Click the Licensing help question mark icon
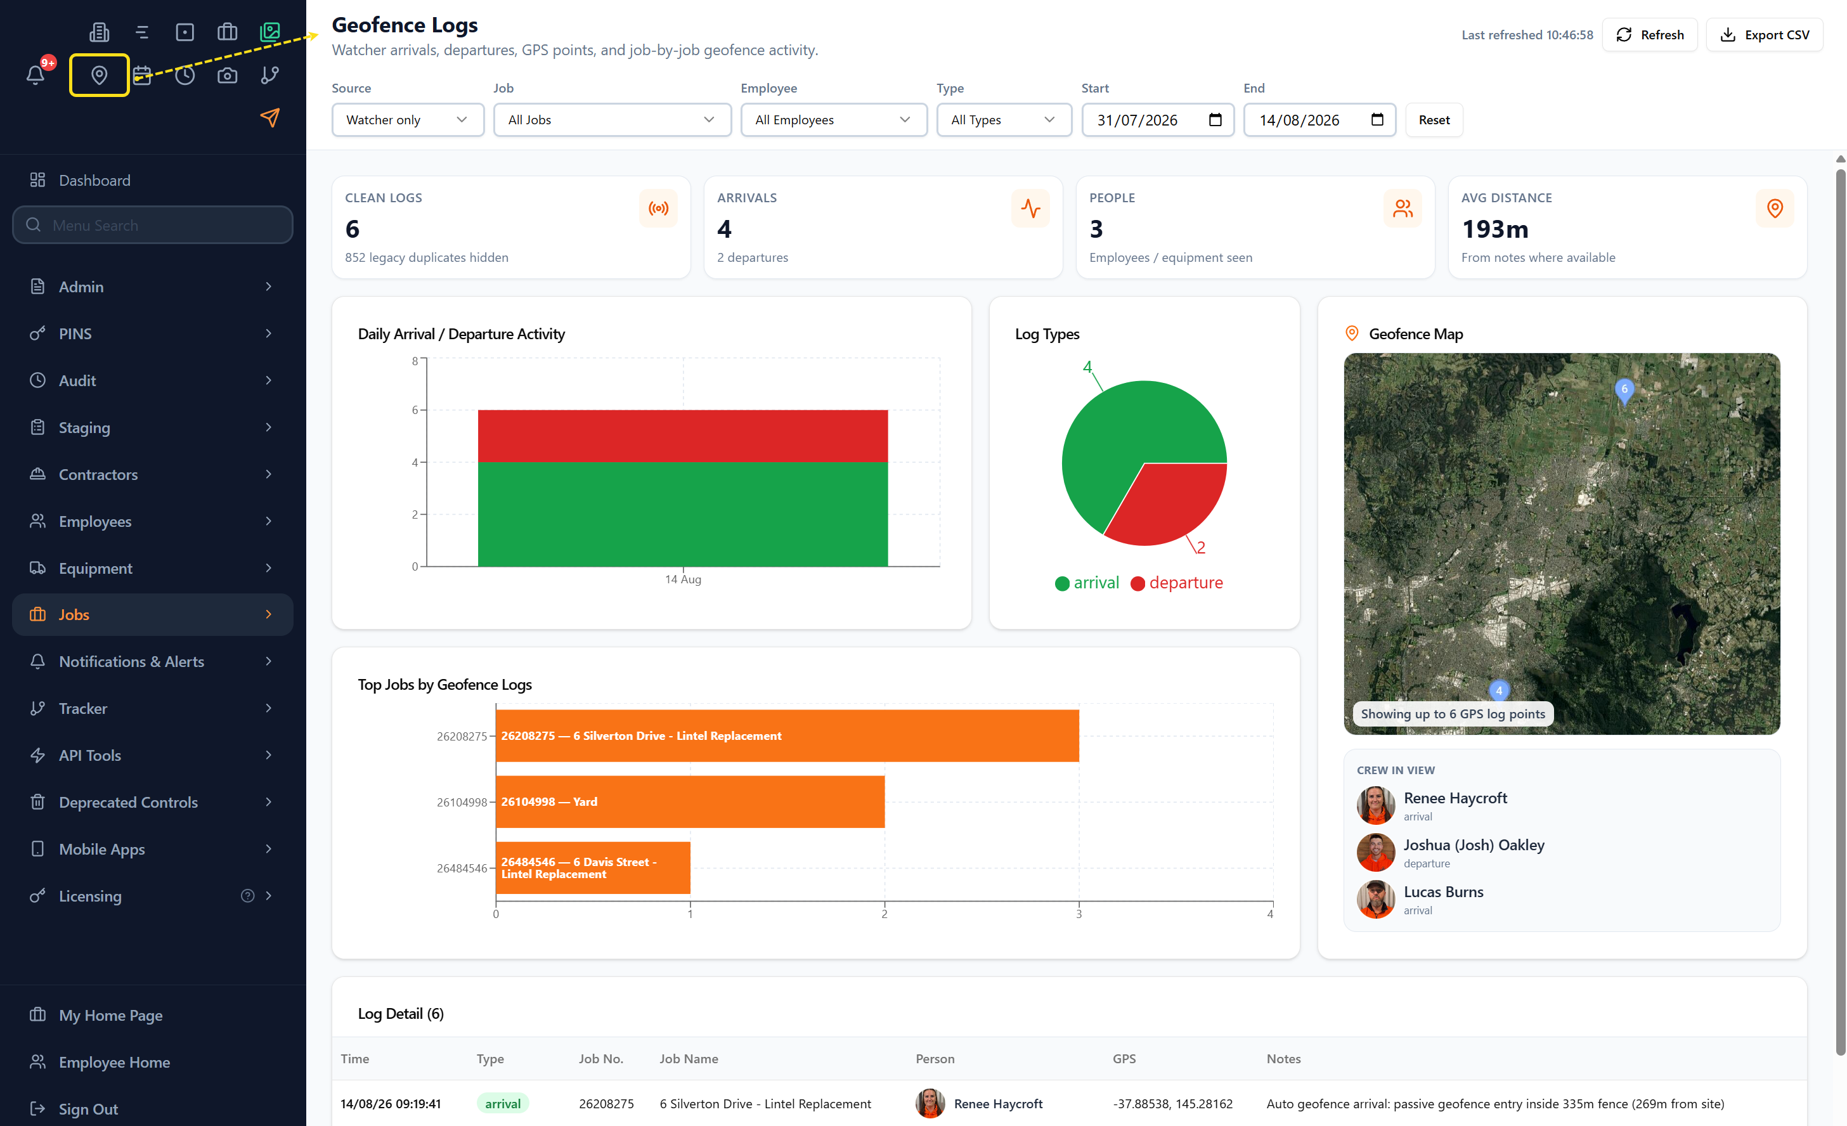The image size is (1847, 1126). (247, 896)
